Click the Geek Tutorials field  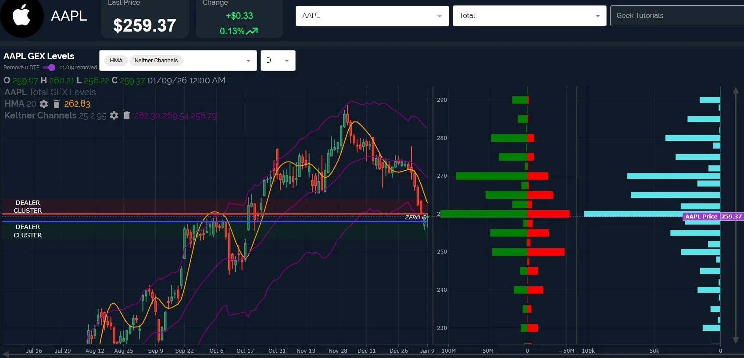[x=677, y=16]
